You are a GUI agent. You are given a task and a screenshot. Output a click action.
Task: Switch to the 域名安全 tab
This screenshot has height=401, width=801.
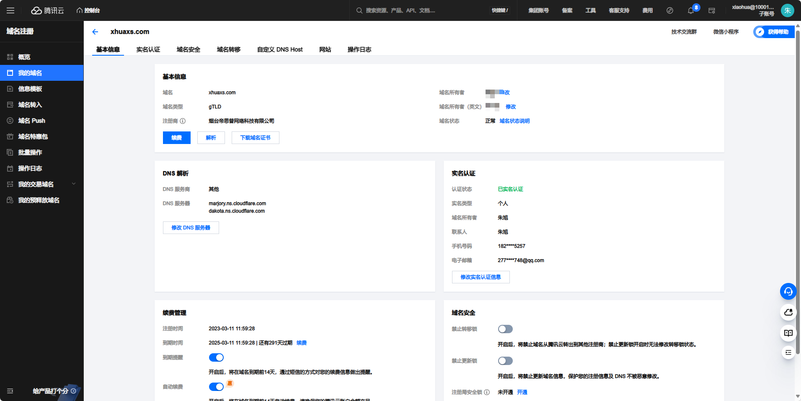189,49
